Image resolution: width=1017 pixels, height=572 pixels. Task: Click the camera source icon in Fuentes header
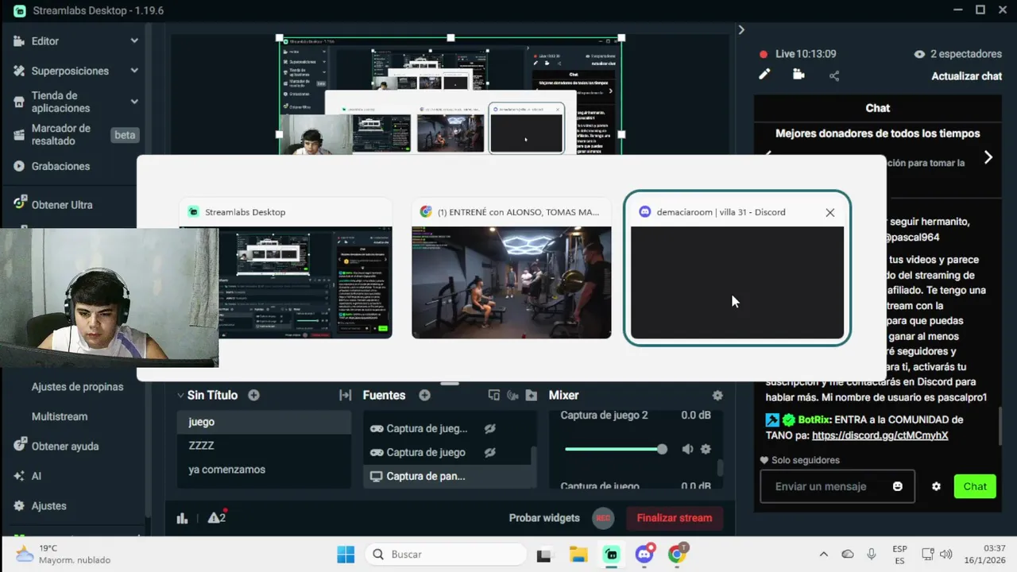tap(512, 395)
